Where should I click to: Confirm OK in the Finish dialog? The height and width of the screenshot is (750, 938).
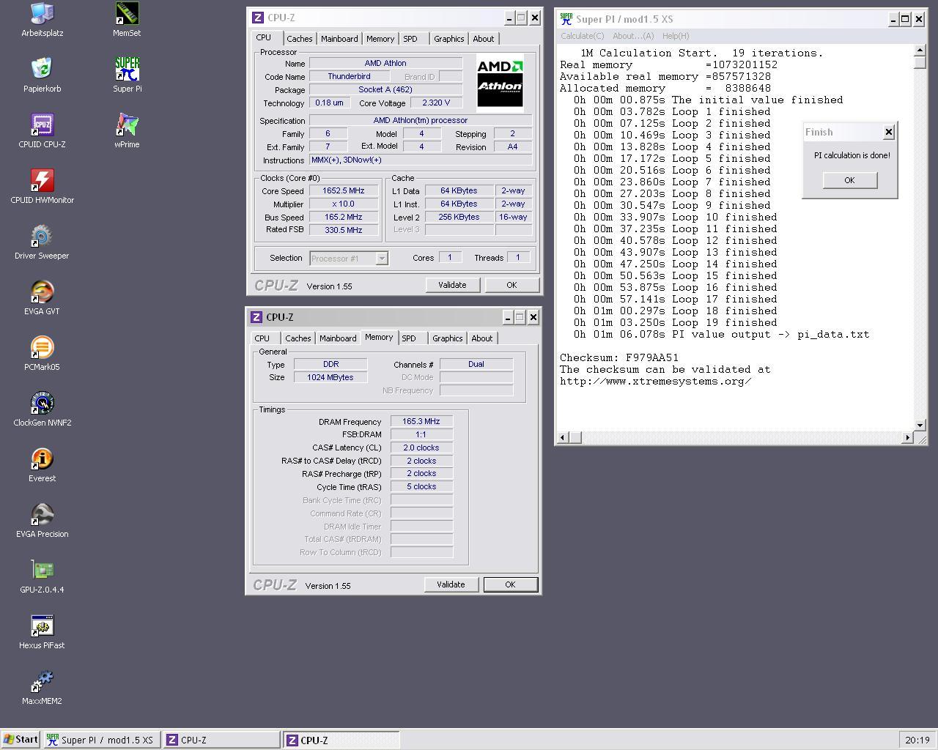pyautogui.click(x=850, y=180)
